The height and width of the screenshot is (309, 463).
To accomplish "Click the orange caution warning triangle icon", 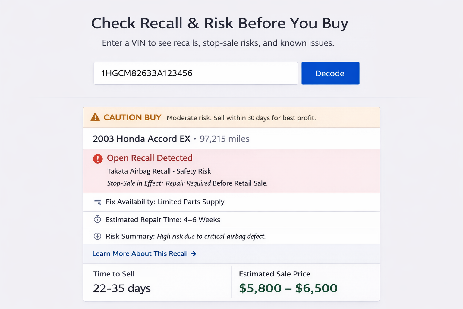I will [95, 117].
